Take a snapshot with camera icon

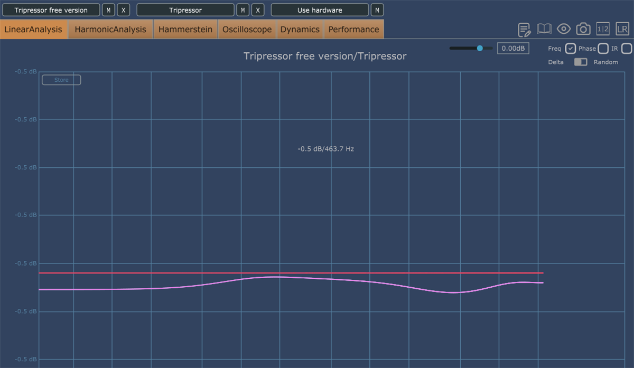(583, 29)
